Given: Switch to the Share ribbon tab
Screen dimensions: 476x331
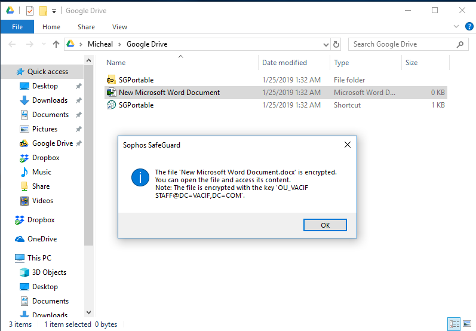Looking at the screenshot, I should (86, 27).
